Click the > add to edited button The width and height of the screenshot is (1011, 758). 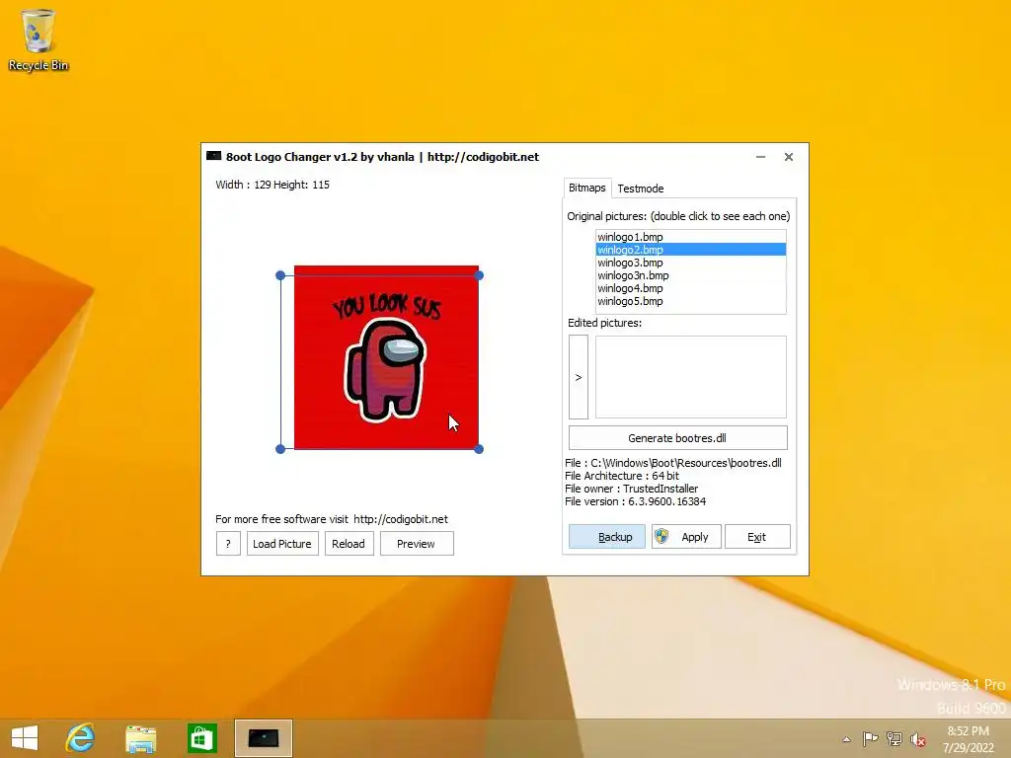(x=579, y=377)
